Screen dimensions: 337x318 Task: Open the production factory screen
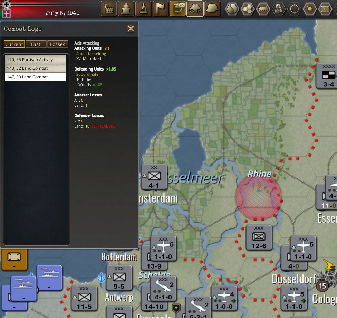109,9
